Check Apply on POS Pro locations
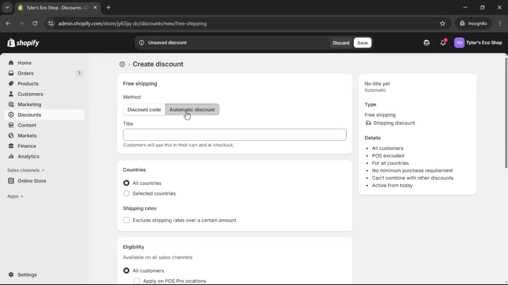Screen dimensions: 508x285 tap(137, 281)
